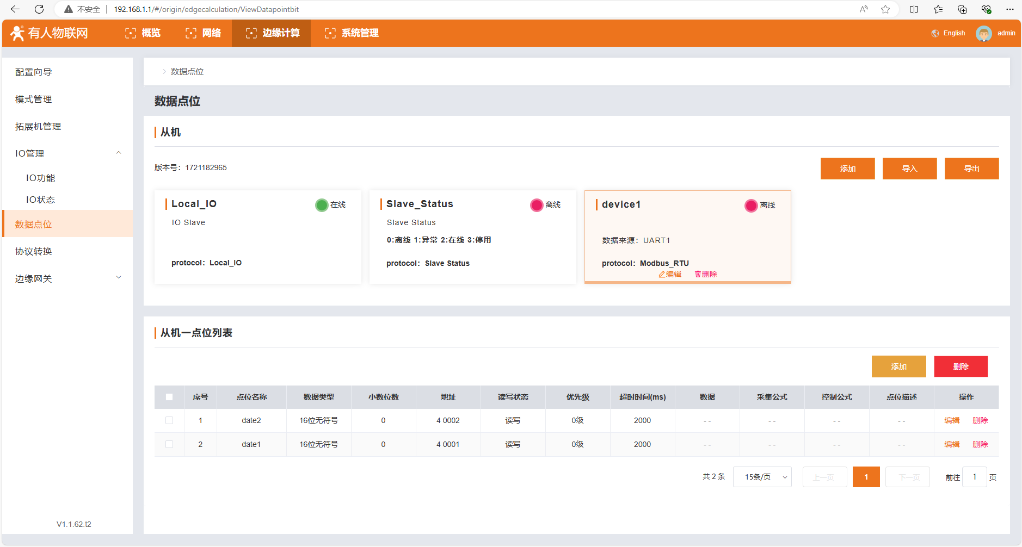The width and height of the screenshot is (1022, 547).
Task: Click the globe icon beside English
Action: [x=935, y=33]
